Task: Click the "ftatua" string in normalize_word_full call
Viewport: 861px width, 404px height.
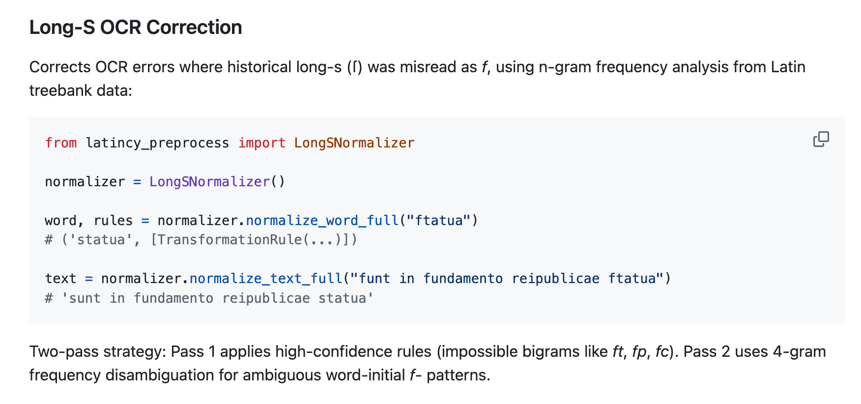Action: click(439, 221)
